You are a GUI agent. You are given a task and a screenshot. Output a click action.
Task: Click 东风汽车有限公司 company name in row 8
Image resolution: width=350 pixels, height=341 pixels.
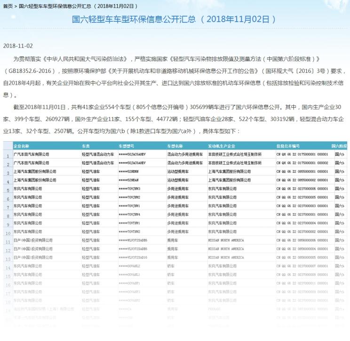coord(28,214)
